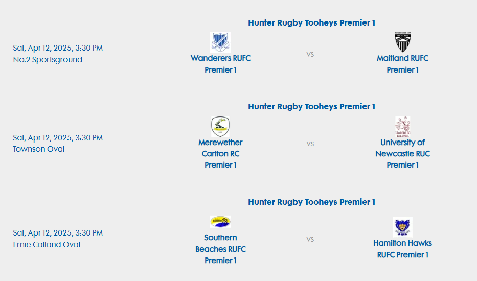
Task: Click competition heading above Wanderers vs Maitland
Action: point(311,23)
